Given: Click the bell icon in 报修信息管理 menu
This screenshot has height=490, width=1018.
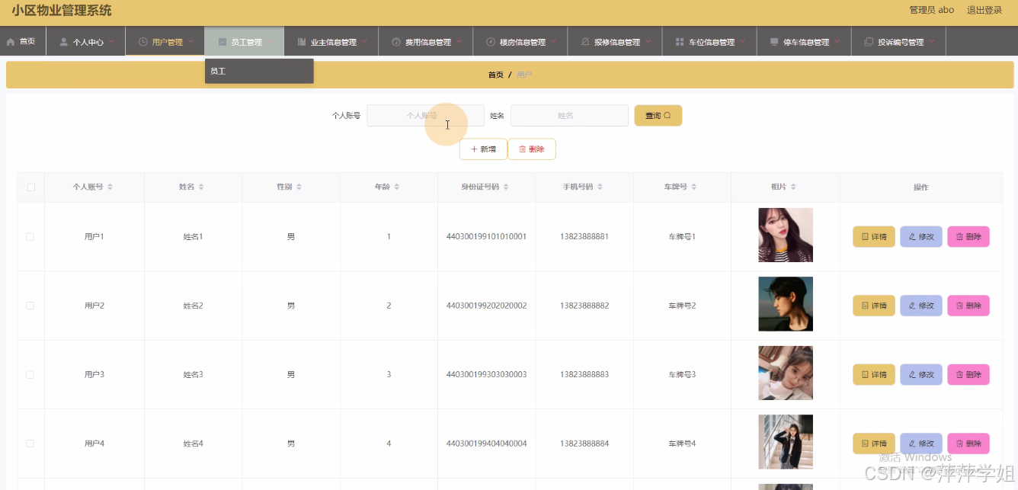Looking at the screenshot, I should click(585, 42).
